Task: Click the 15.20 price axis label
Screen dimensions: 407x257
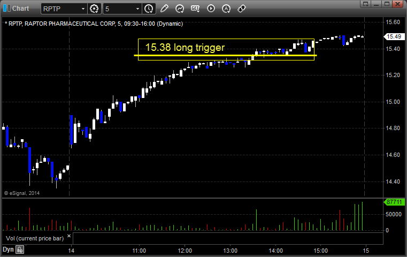Action: [393, 75]
